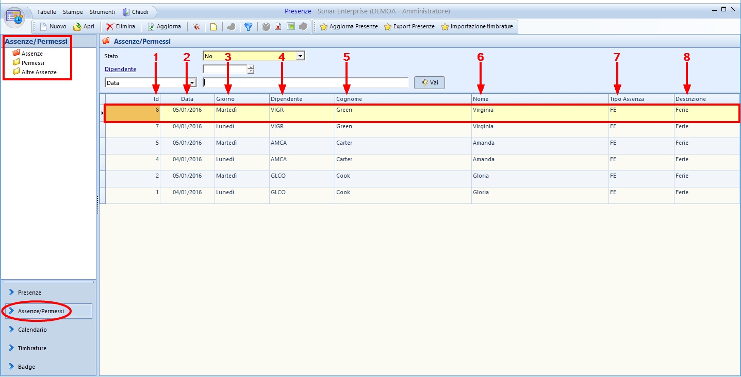Select Altre Assenze in the tree
The height and width of the screenshot is (377, 741).
tap(39, 72)
